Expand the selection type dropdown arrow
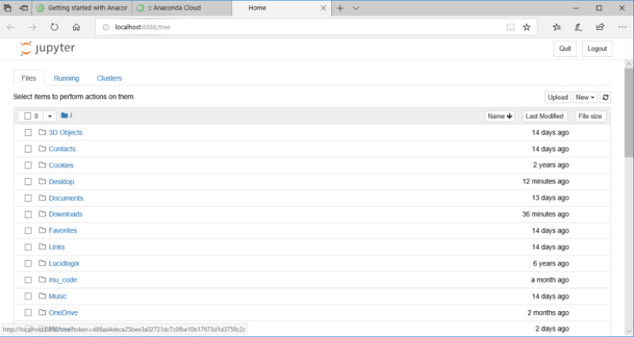This screenshot has height=337, width=634. click(50, 116)
